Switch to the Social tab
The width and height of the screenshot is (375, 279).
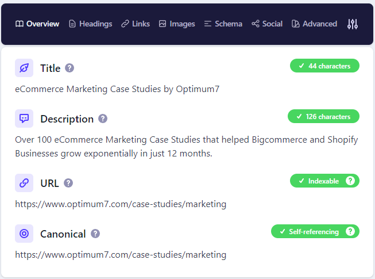[x=267, y=24]
